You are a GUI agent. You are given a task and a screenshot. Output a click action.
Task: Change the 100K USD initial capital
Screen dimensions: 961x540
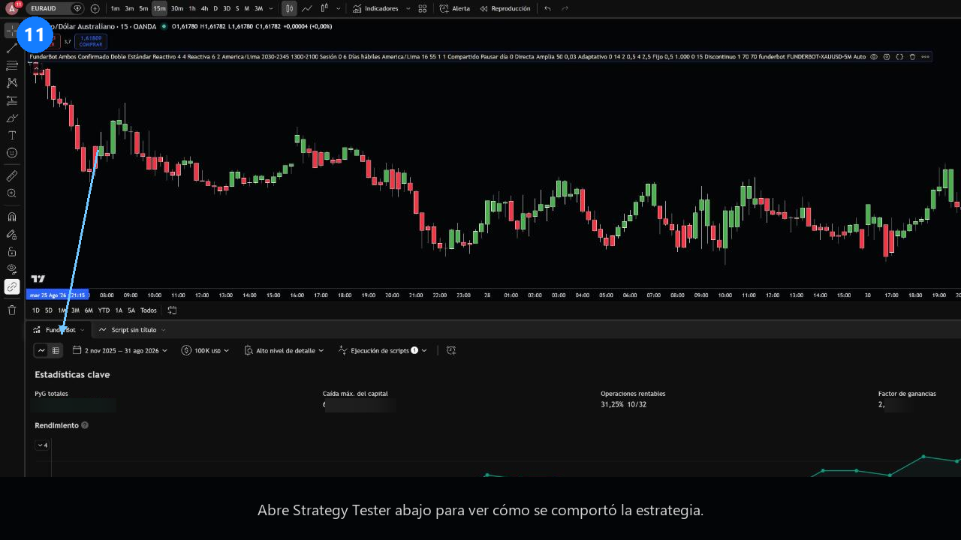[203, 350]
